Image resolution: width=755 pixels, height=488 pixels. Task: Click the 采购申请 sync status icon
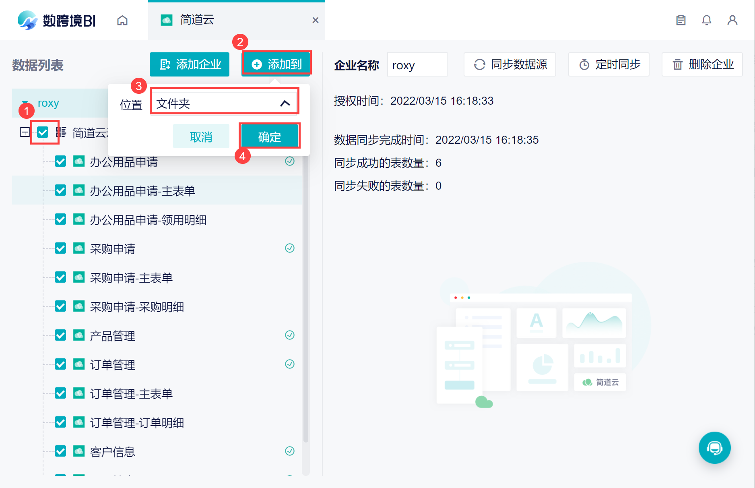tap(290, 248)
